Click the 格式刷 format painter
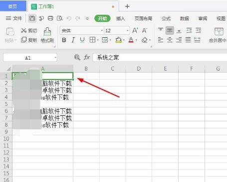 coord(47,35)
